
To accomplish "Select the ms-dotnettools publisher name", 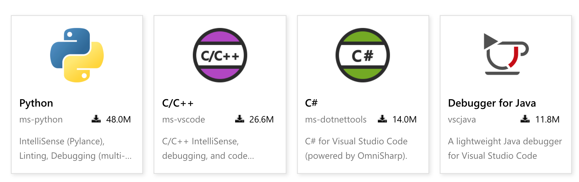I will (336, 119).
